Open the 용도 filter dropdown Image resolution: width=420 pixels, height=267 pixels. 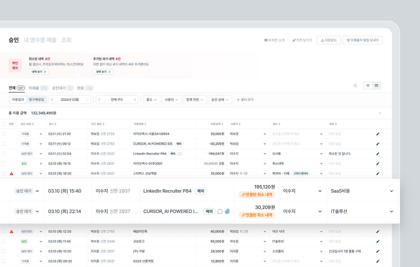point(151,99)
